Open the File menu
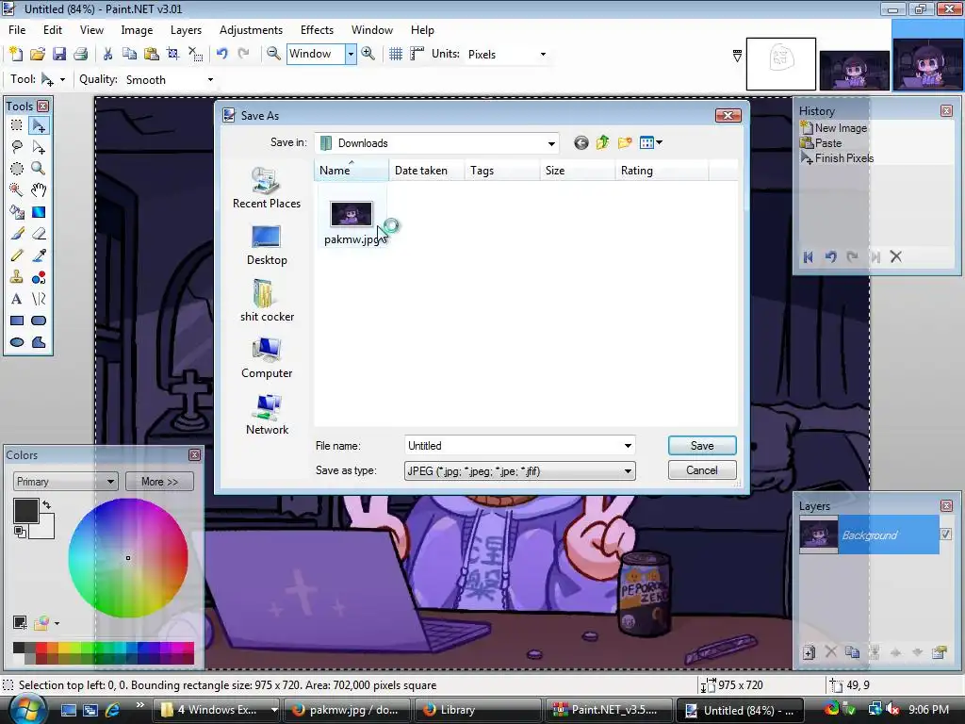This screenshot has height=724, width=965. point(17,30)
